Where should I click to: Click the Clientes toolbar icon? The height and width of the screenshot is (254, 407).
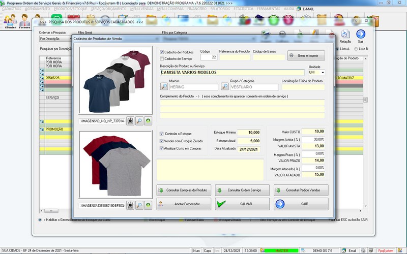10,21
